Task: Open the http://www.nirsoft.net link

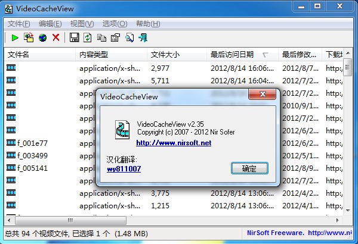Action: point(174,143)
